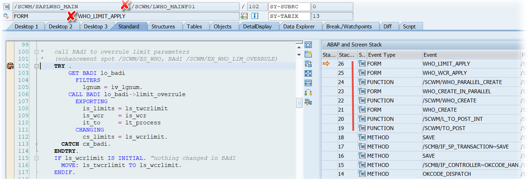
Task: Click the event gear icon beside FORM field
Action: [6, 16]
